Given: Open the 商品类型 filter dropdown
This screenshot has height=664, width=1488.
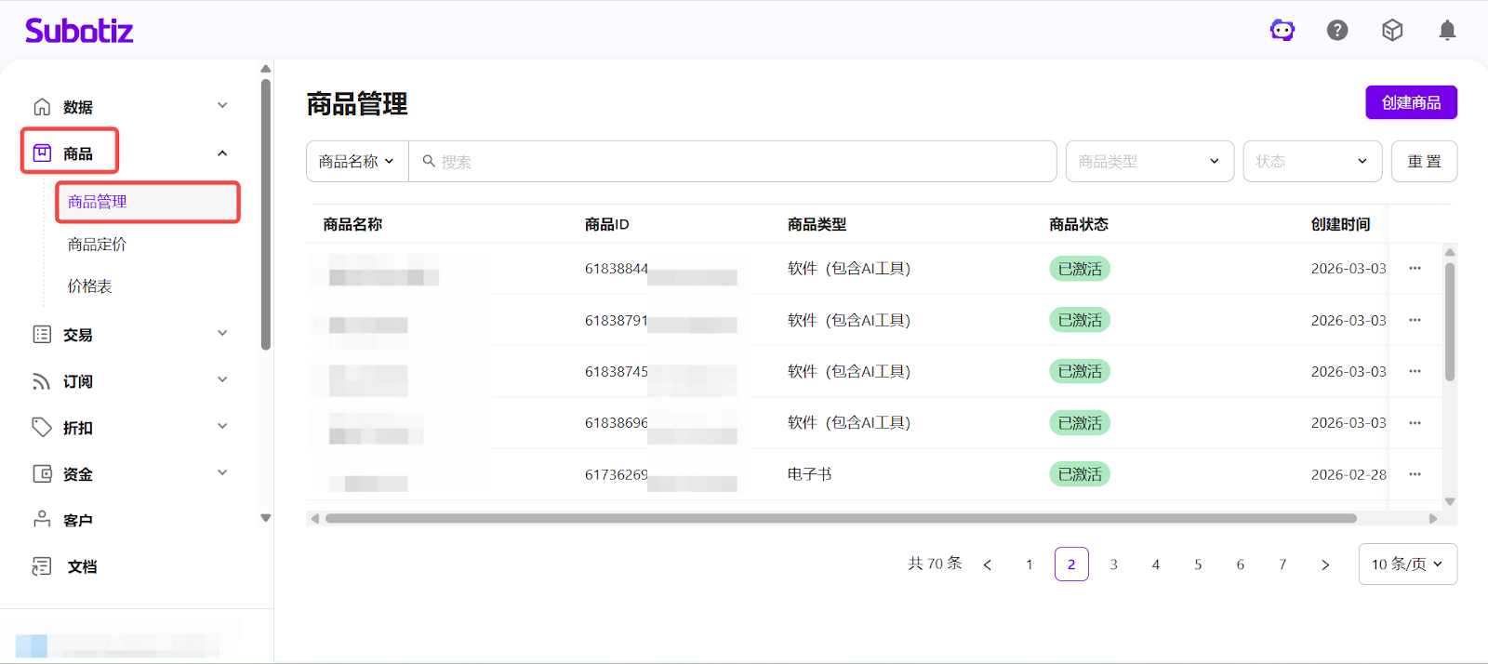Looking at the screenshot, I should point(1149,162).
